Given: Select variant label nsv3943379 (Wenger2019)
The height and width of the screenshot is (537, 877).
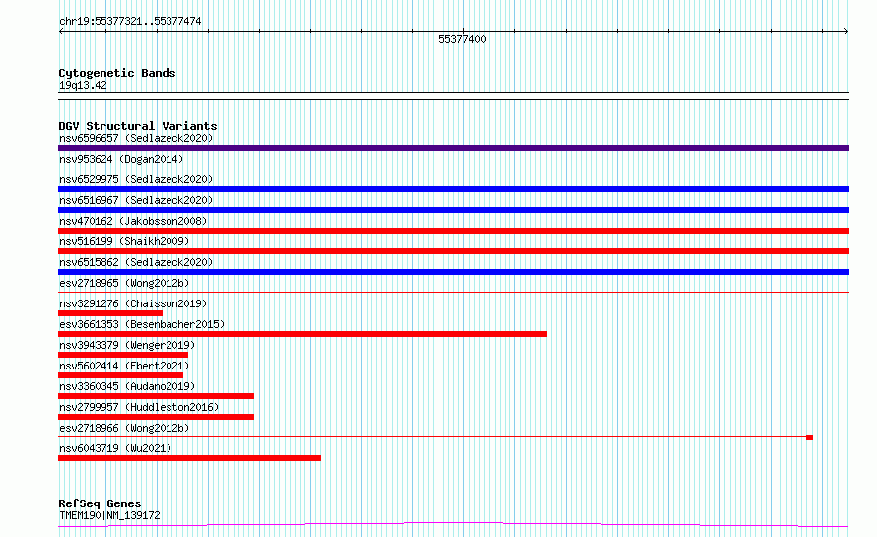Looking at the screenshot, I should point(127,345).
